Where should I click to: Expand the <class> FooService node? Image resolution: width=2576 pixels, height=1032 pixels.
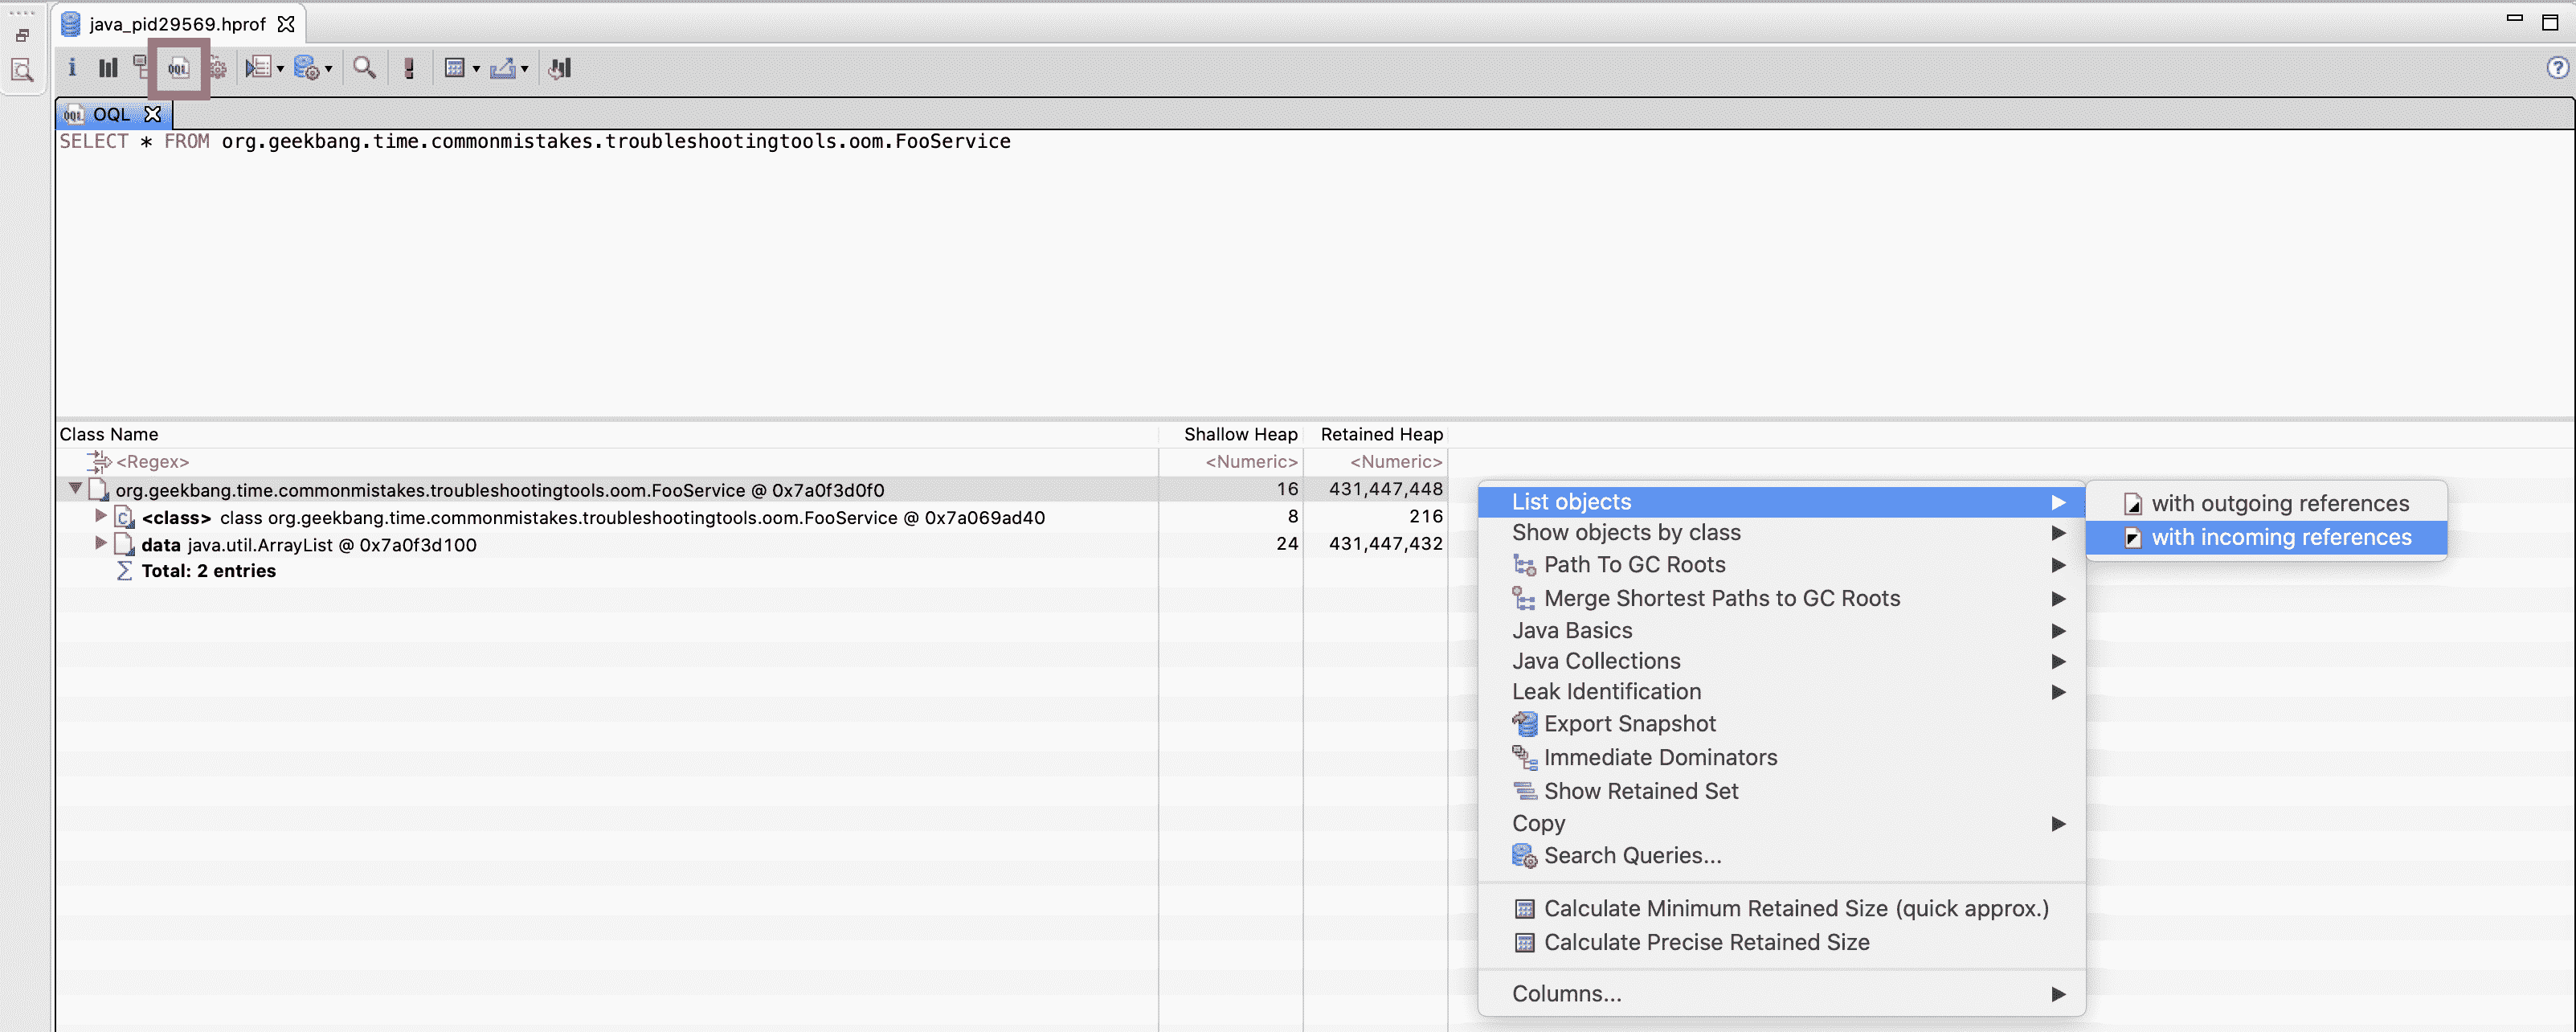pyautogui.click(x=100, y=516)
